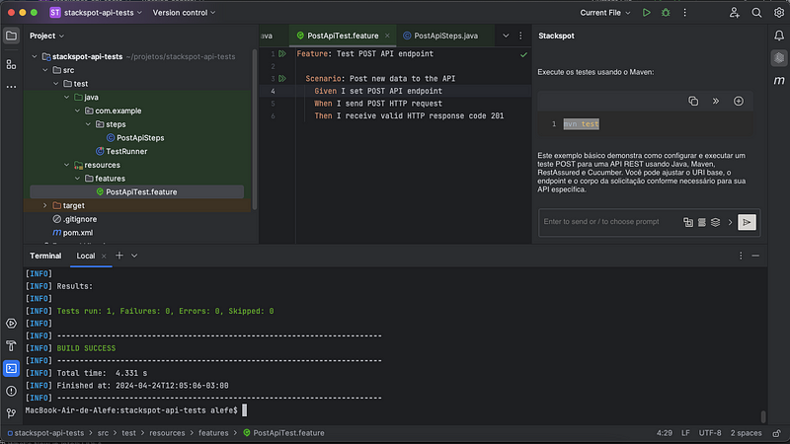Open Search Everywhere magnifier icon
The height and width of the screenshot is (444, 790).
coord(756,13)
